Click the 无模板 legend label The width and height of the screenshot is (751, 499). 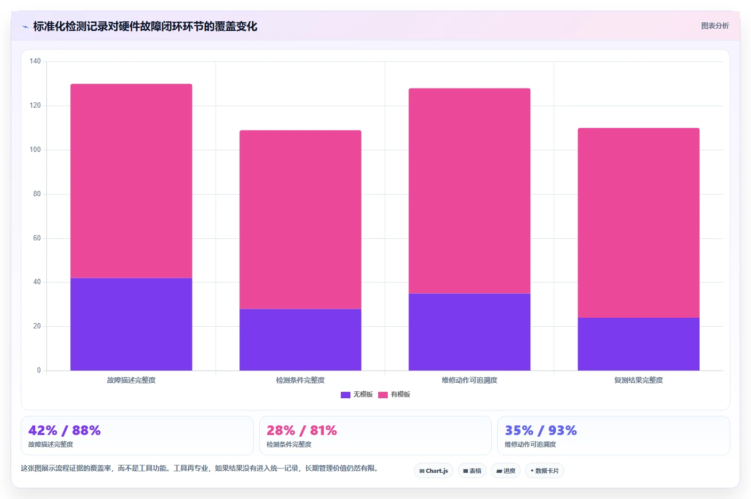363,395
